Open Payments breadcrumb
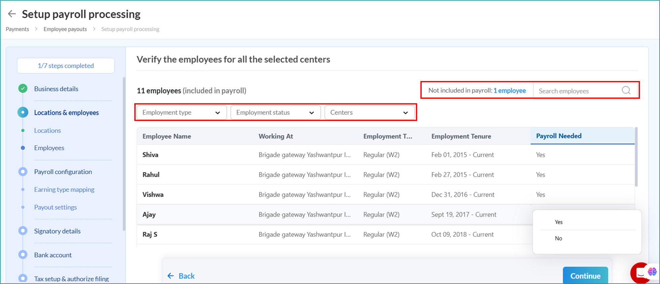 (17, 29)
